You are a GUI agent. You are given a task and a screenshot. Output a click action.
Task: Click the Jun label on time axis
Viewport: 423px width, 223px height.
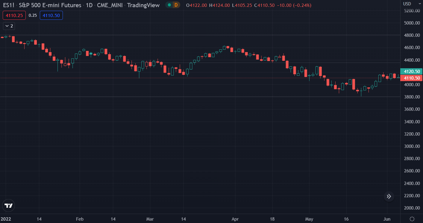click(x=387, y=219)
